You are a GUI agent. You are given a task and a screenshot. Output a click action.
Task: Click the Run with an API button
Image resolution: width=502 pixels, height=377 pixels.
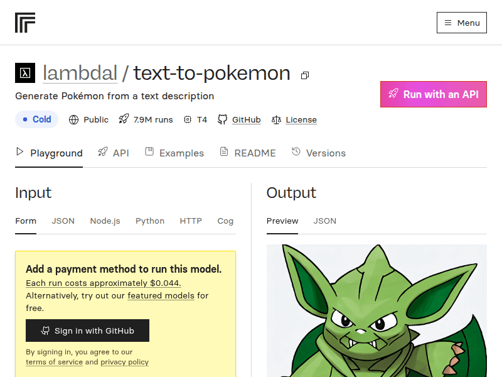click(434, 94)
